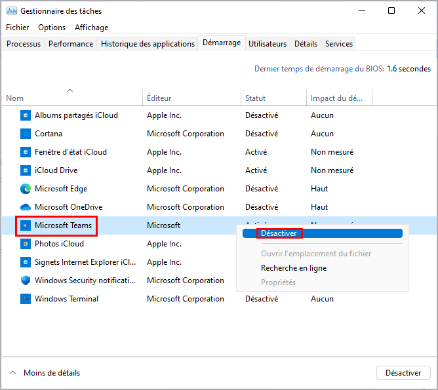Click Aucun impact for Albums partagés iCloud

[322, 115]
